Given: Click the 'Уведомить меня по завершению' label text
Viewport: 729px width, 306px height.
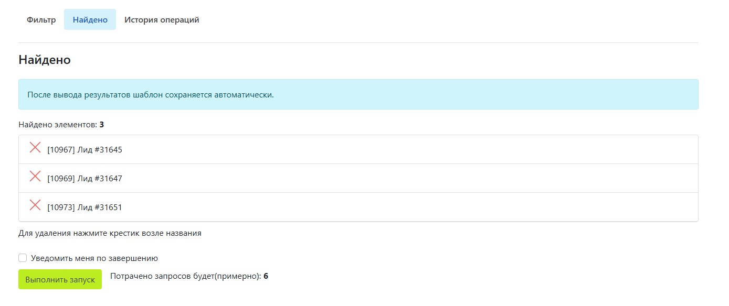Looking at the screenshot, I should (x=94, y=258).
